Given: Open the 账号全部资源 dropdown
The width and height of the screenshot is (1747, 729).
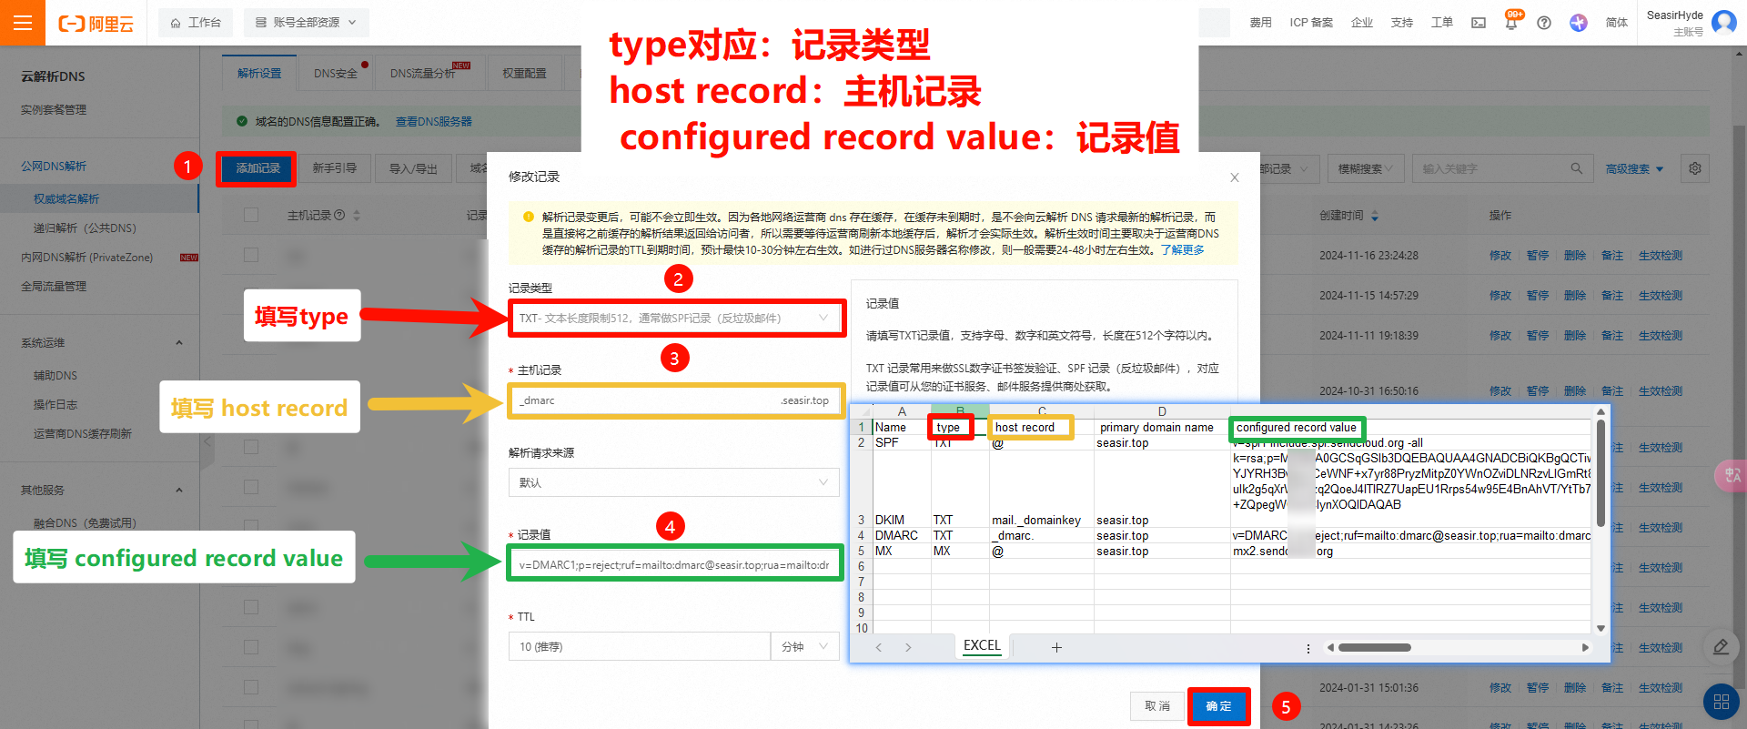Looking at the screenshot, I should 307,23.
